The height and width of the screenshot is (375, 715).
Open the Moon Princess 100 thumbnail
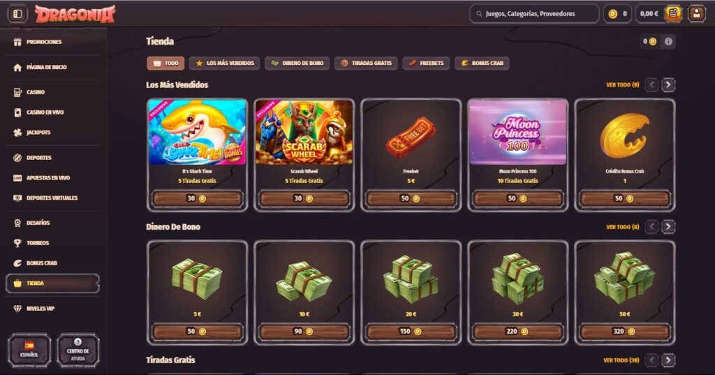(x=517, y=133)
